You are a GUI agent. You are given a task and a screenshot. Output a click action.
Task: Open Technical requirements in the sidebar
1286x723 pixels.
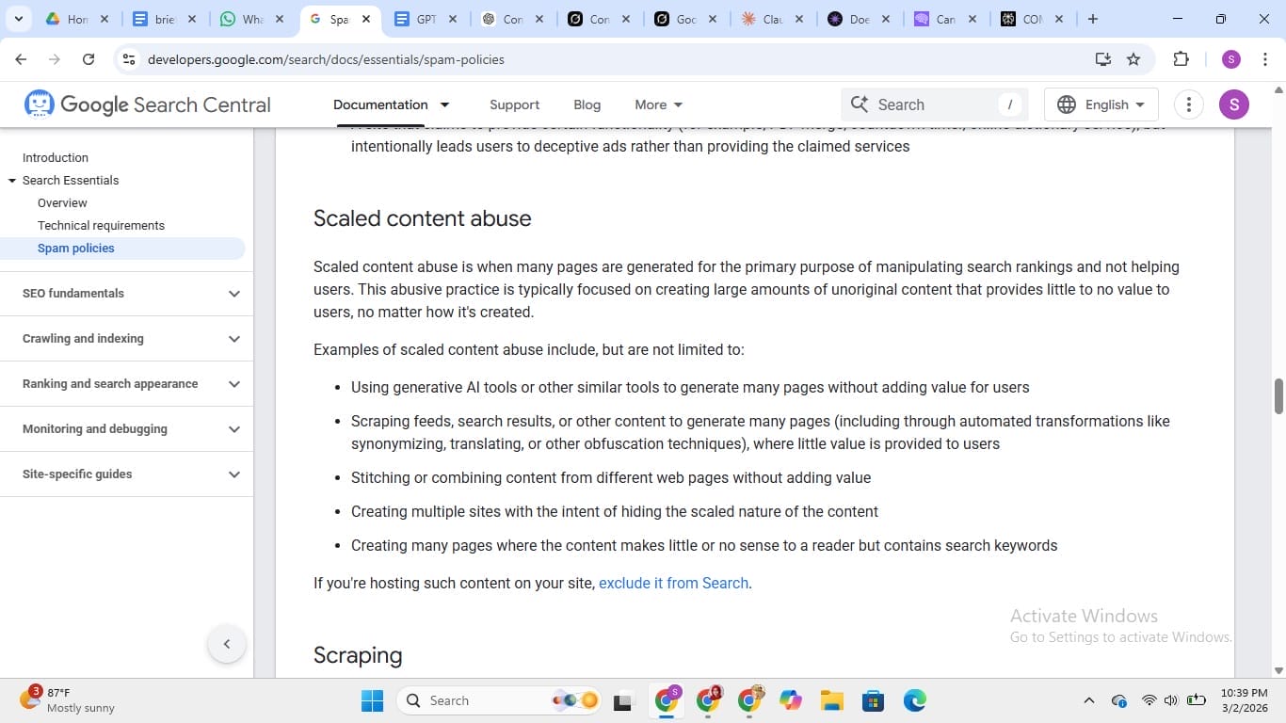[x=100, y=225]
